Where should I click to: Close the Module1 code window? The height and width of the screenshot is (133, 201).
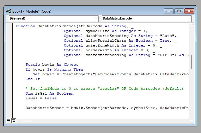(189, 11)
